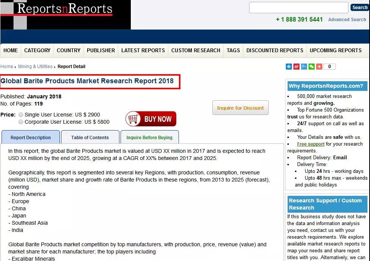Open the COUNTRY menu

tap(69, 50)
